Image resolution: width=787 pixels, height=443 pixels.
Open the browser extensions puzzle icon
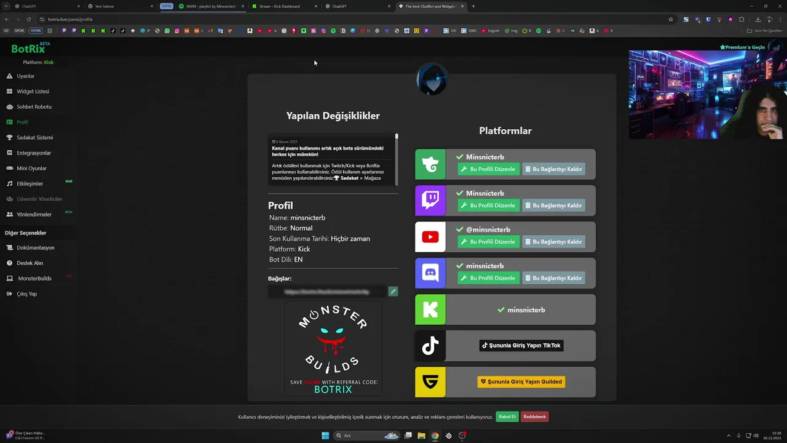(x=742, y=19)
